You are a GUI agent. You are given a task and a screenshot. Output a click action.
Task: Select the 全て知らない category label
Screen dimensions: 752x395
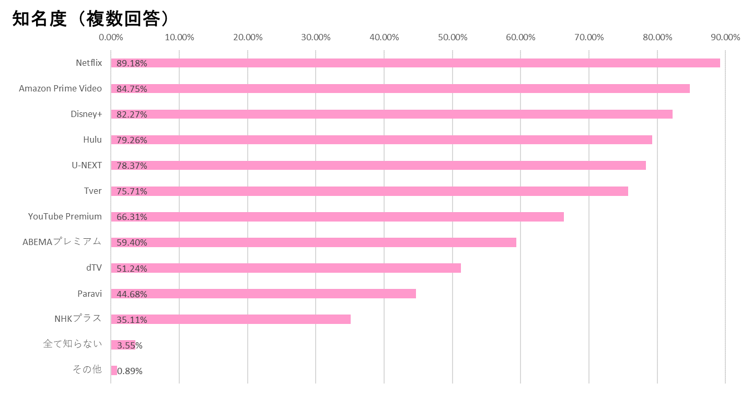pyautogui.click(x=72, y=344)
